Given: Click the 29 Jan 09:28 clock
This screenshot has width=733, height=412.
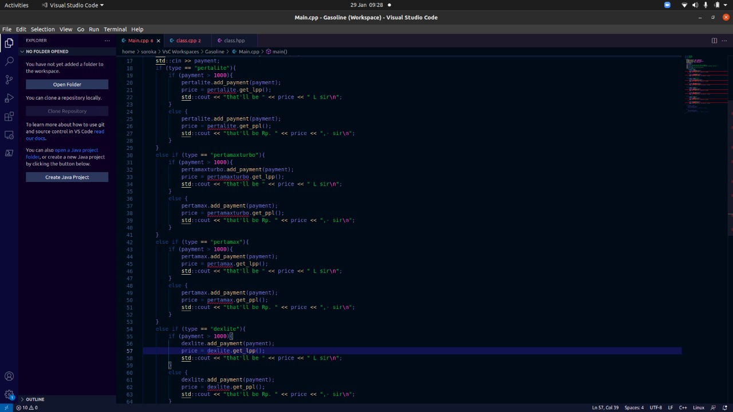Looking at the screenshot, I should pyautogui.click(x=366, y=5).
